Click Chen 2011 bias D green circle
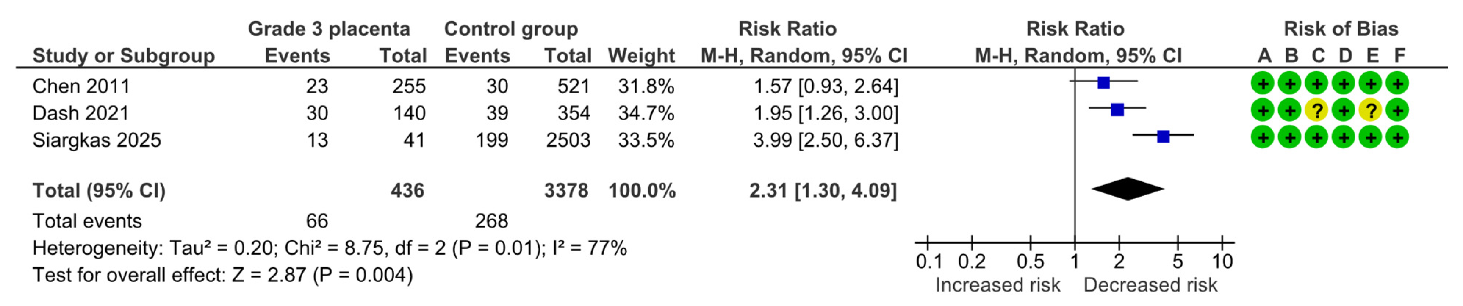Viewport: 1463px width, 306px height. point(1344,83)
